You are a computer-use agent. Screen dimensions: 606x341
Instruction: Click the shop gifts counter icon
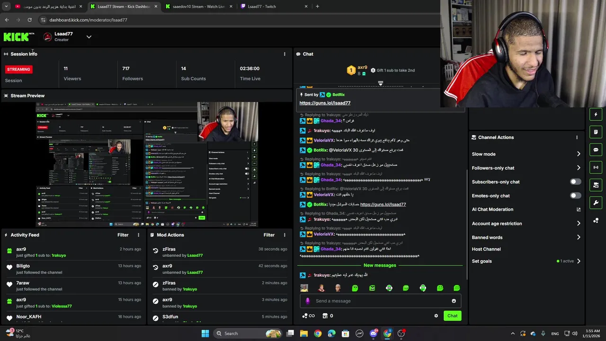(x=325, y=316)
